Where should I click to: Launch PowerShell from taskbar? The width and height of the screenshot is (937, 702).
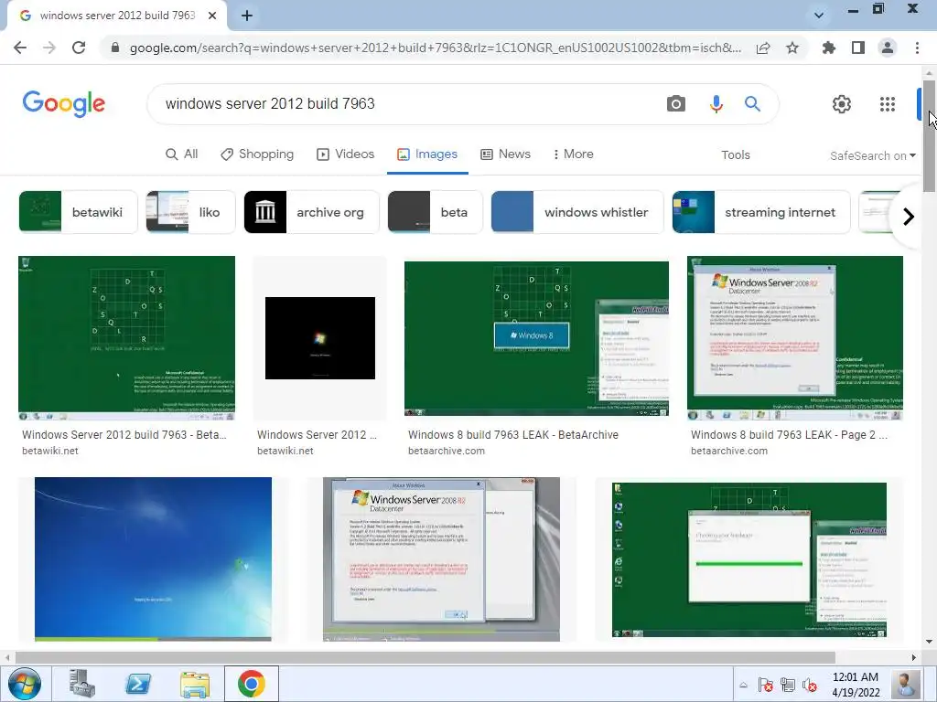(x=138, y=684)
